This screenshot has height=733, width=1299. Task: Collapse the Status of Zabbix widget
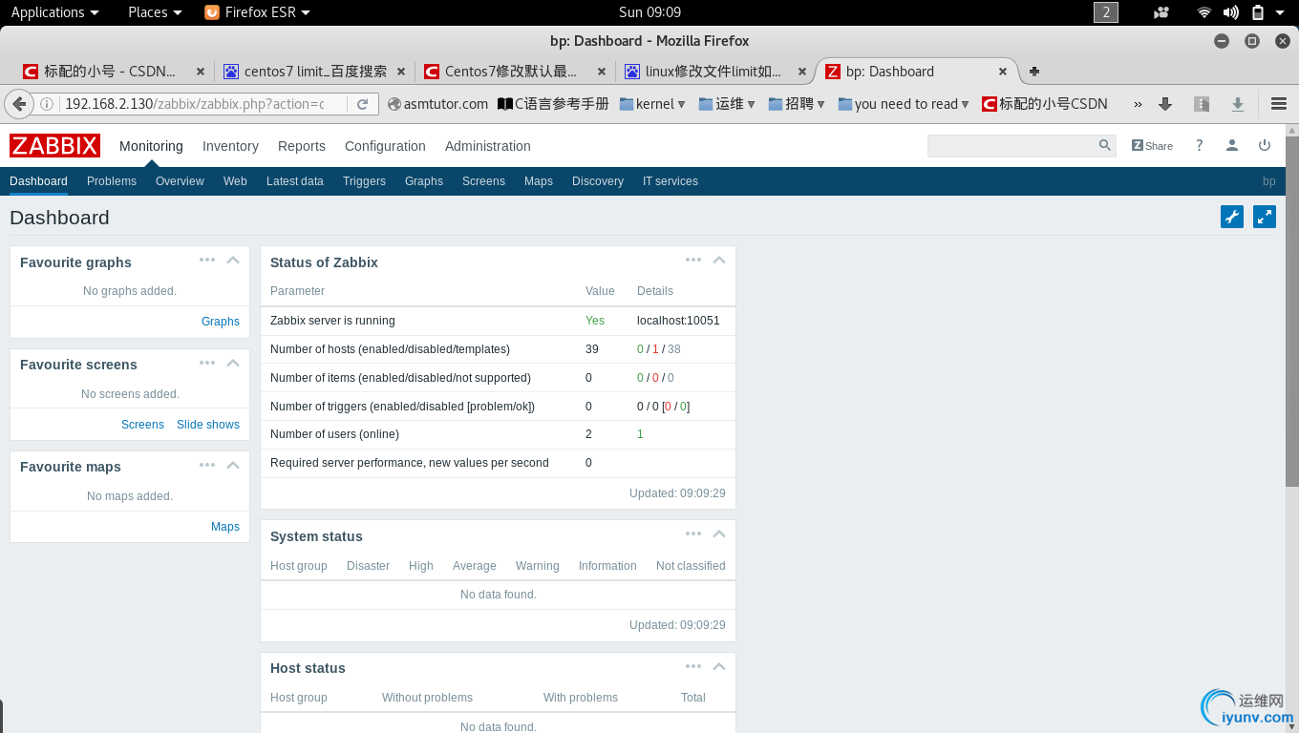[x=719, y=260]
